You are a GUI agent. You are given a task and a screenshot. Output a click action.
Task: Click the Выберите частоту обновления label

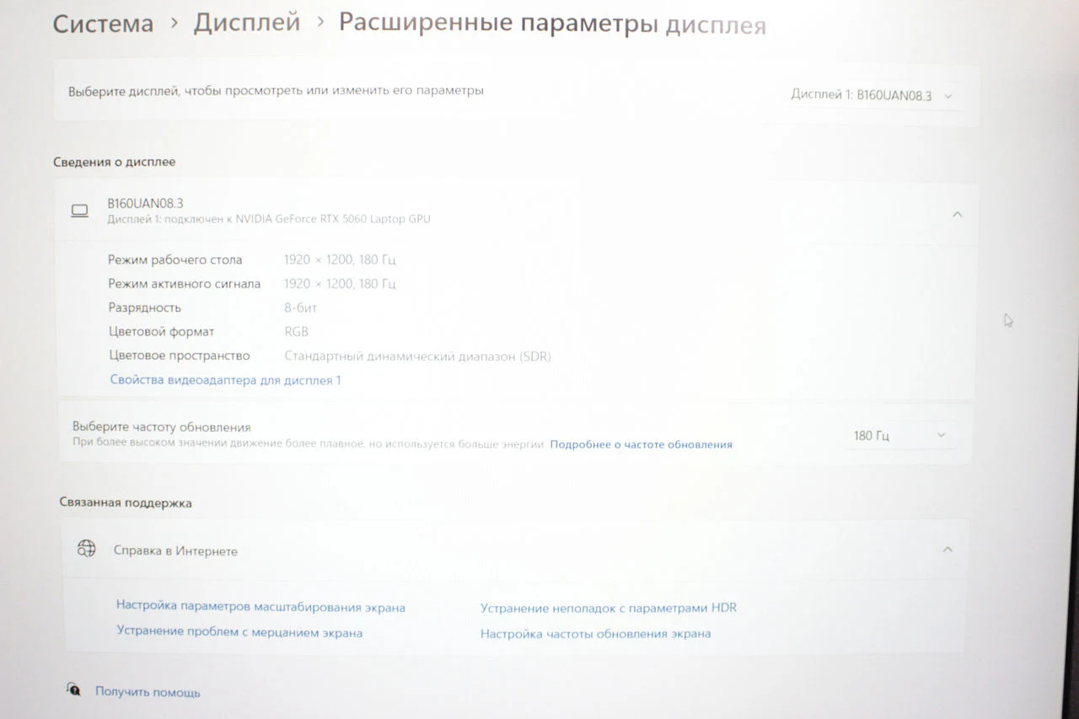162,427
